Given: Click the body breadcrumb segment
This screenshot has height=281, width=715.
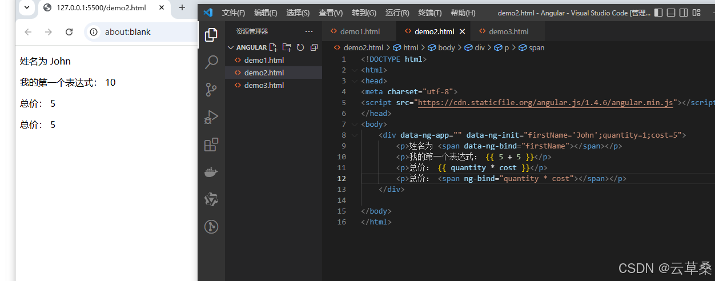Looking at the screenshot, I should (x=447, y=47).
